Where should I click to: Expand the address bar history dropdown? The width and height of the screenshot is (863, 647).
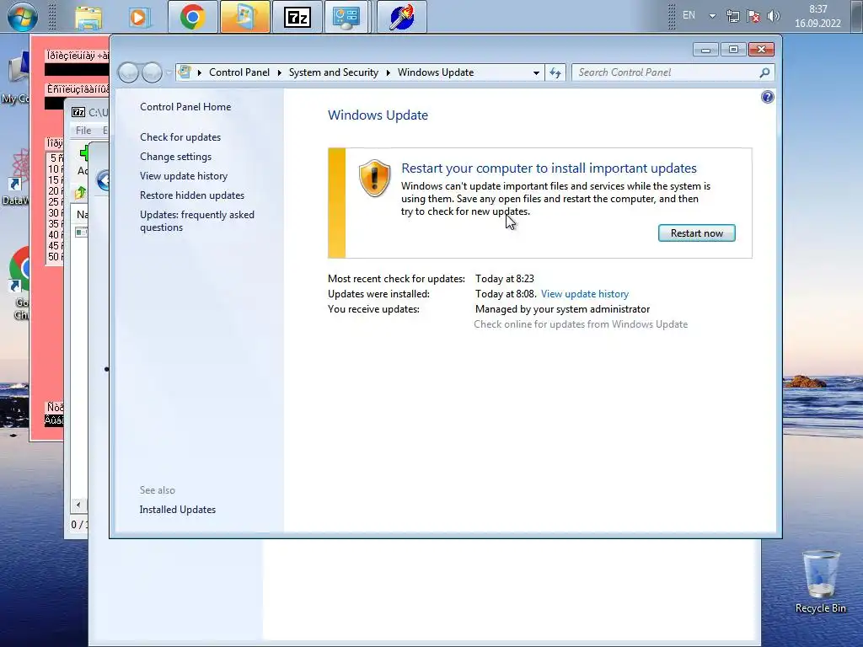click(536, 72)
